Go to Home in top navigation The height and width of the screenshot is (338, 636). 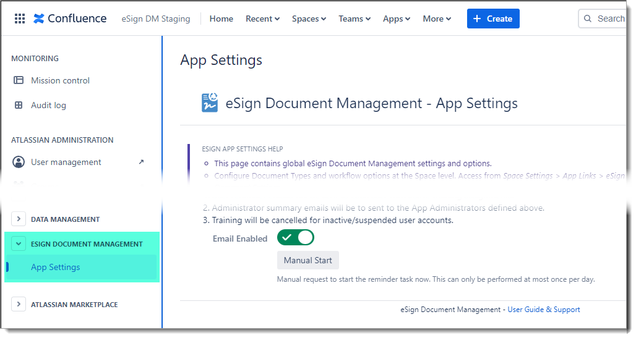coord(221,19)
